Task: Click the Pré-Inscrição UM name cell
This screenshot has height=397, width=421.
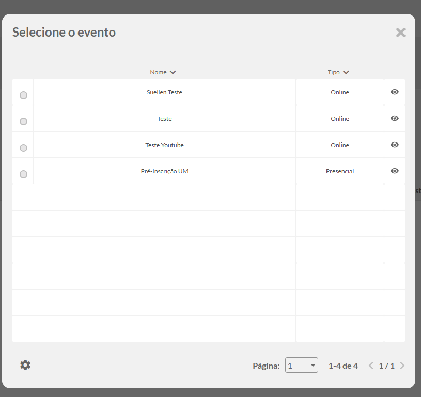Action: coord(164,171)
